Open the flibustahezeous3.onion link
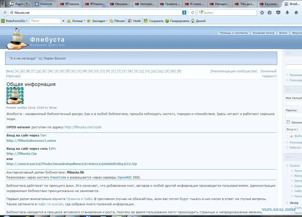The image size is (302, 217). (31, 140)
